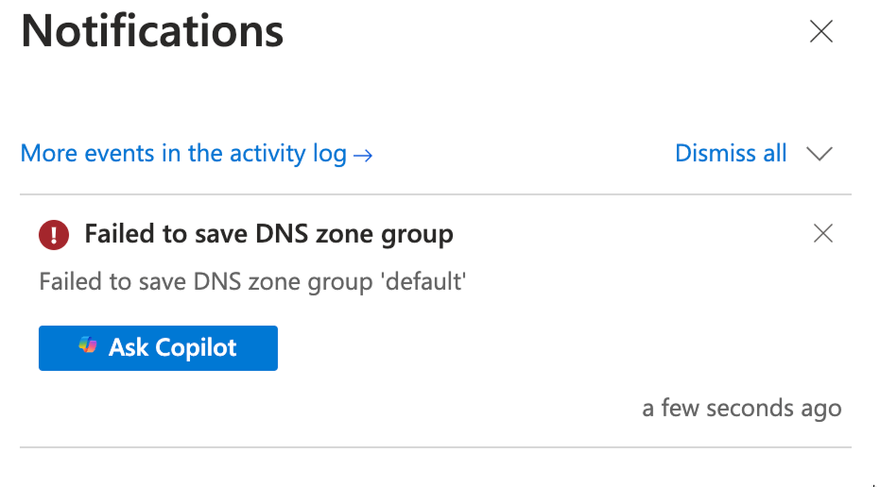Open the Dismiss all options dropdown arrow
880x487 pixels.
pyautogui.click(x=819, y=154)
